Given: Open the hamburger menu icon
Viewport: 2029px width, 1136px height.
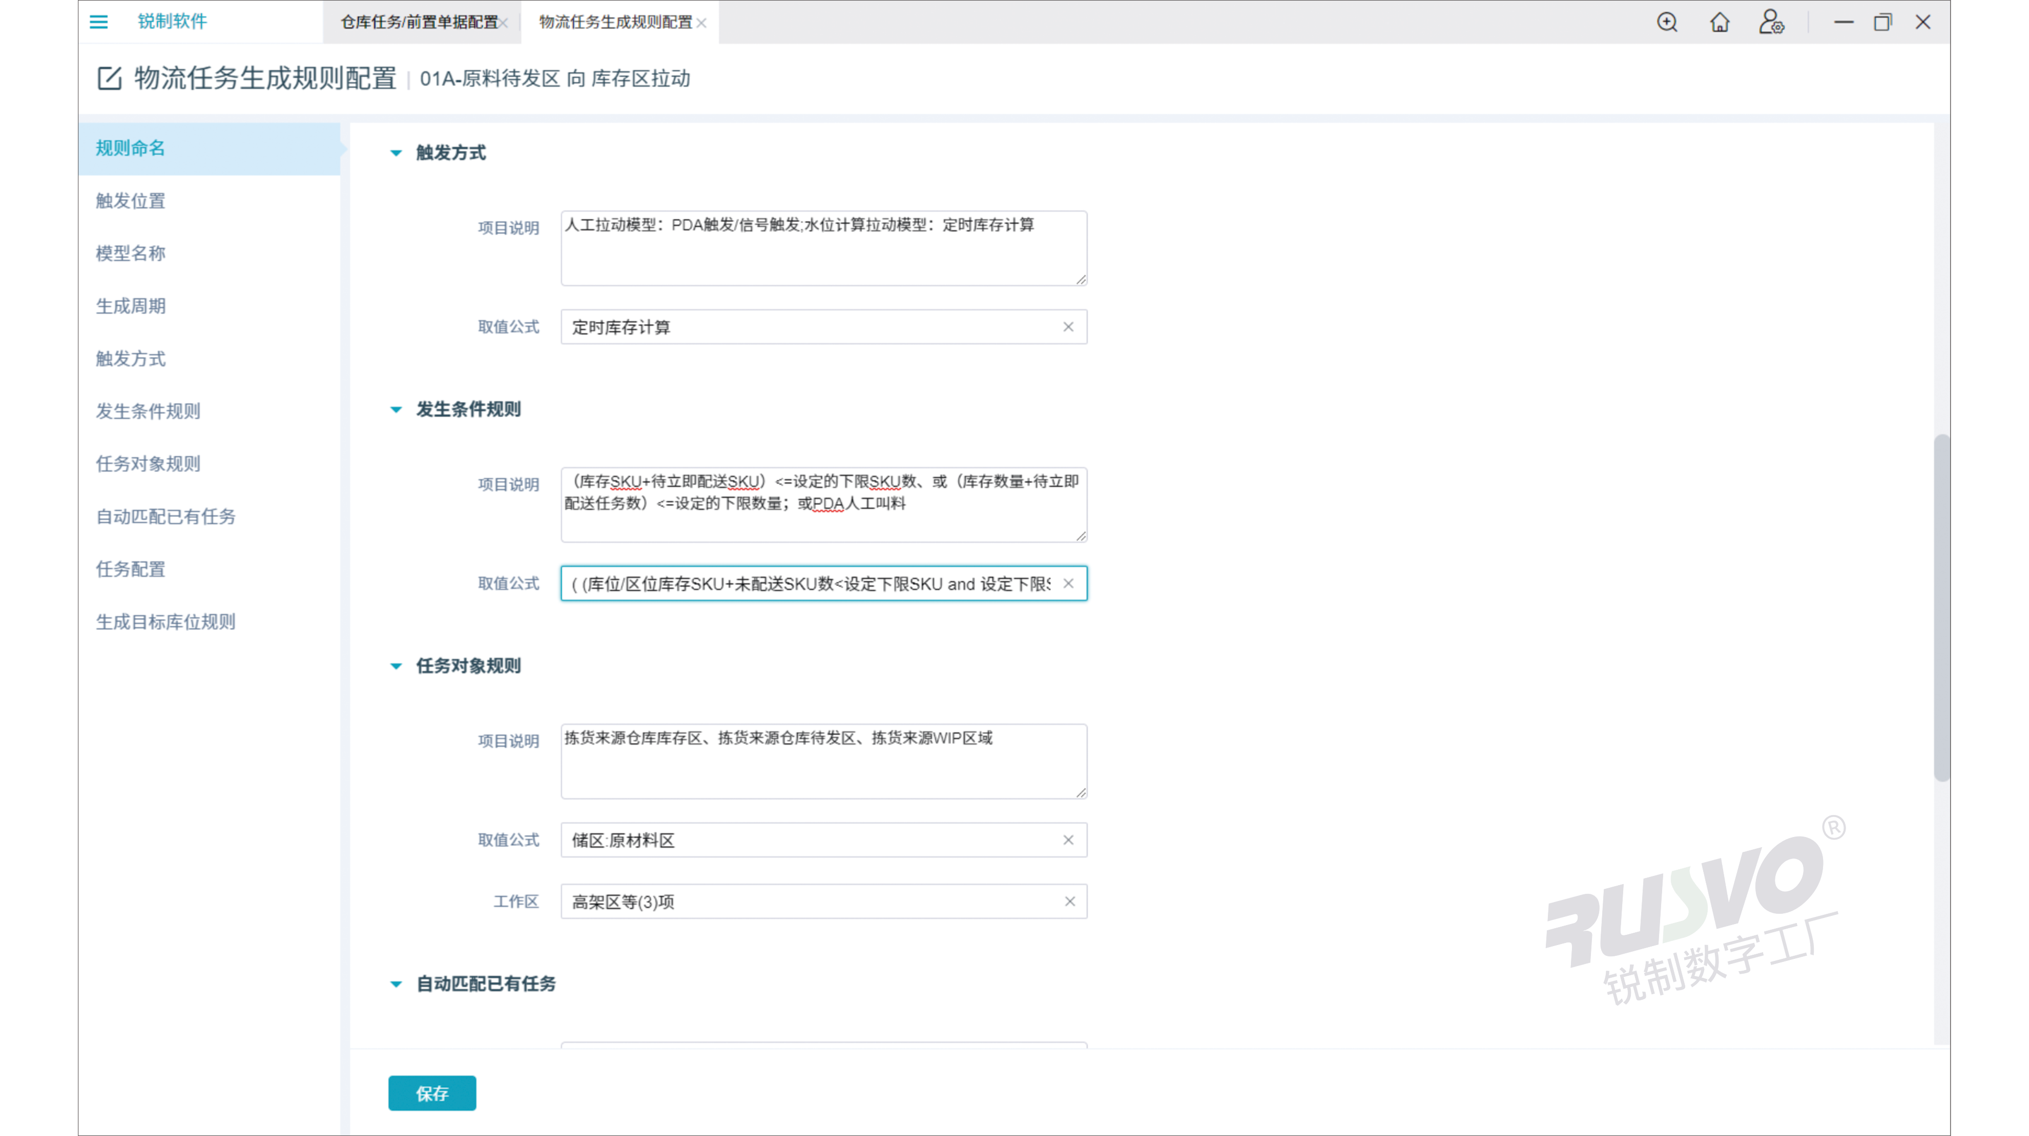Looking at the screenshot, I should (x=98, y=22).
